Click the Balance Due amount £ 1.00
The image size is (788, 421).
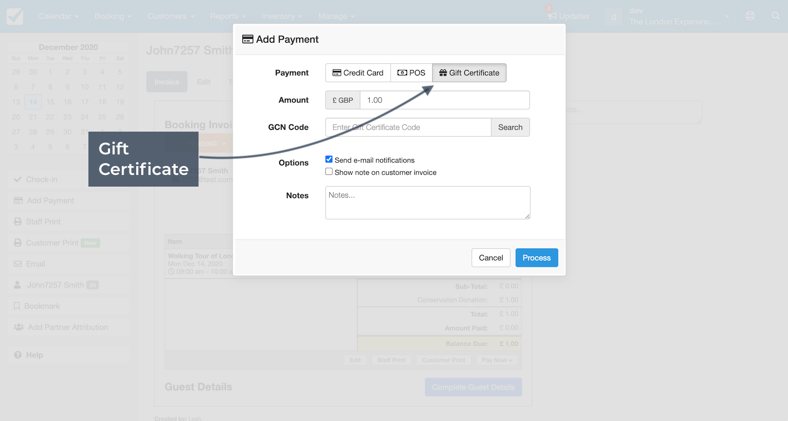pyautogui.click(x=509, y=344)
